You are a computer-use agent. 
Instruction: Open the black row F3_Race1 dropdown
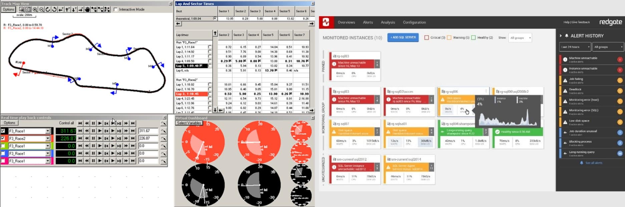(x=48, y=131)
